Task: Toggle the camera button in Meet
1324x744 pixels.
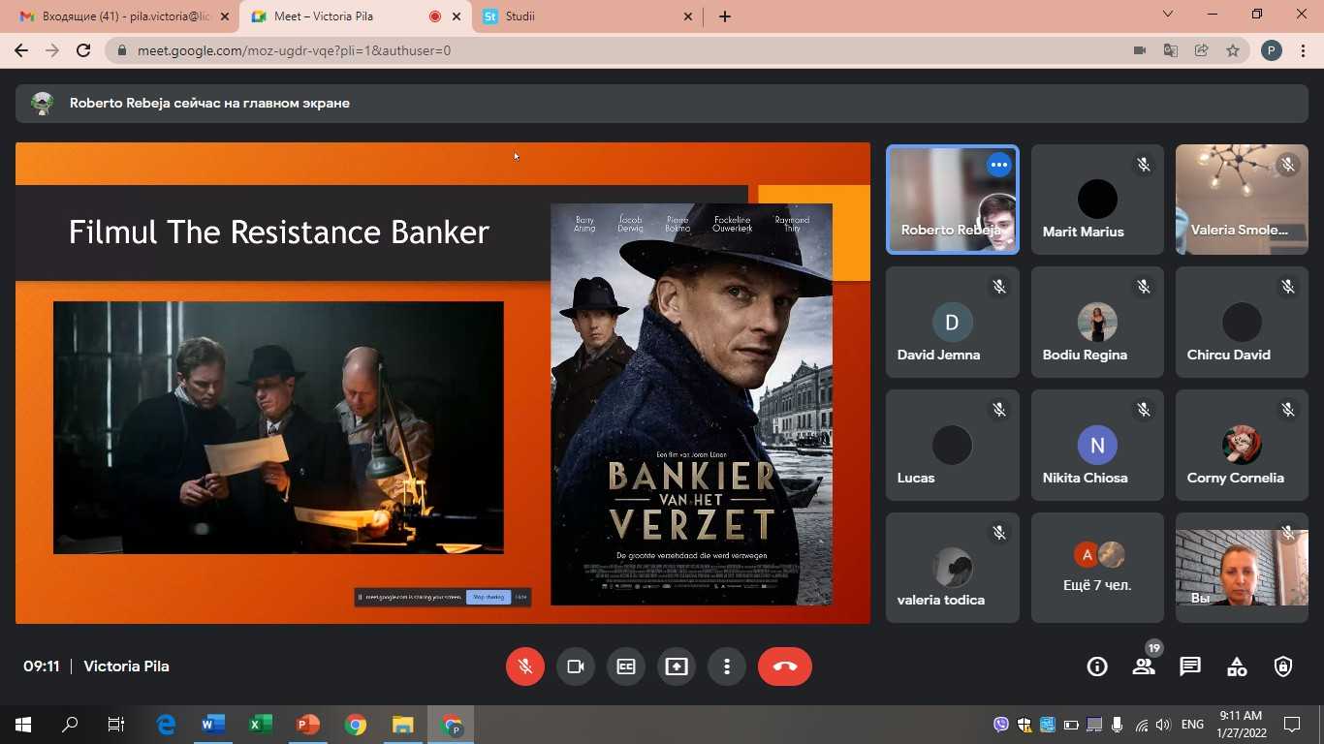Action: pos(576,666)
